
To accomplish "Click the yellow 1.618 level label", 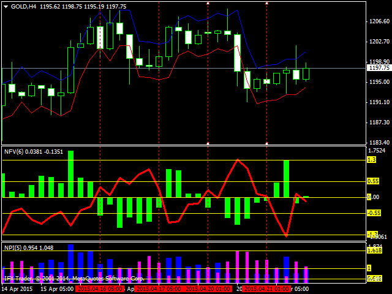I will [374, 251].
